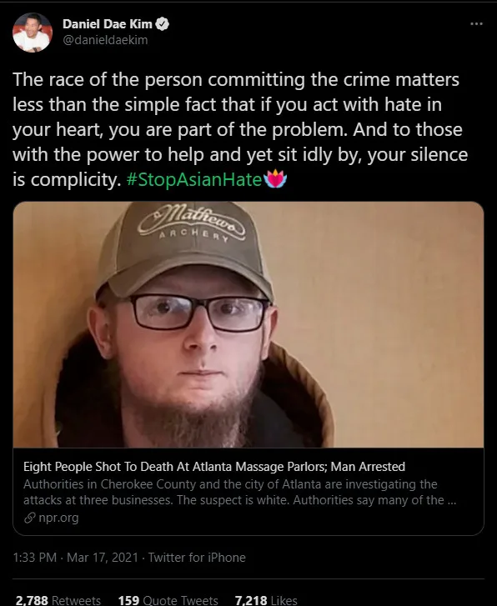The height and width of the screenshot is (606, 497).
Task: View the 7,218 Likes list
Action: click(x=266, y=600)
